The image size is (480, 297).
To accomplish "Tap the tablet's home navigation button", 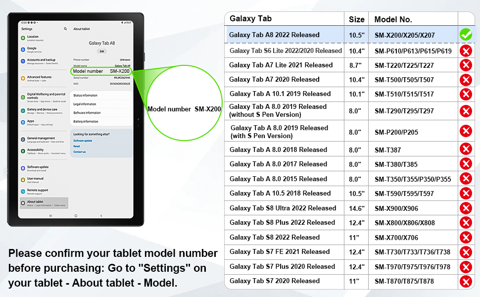I will 76,216.
